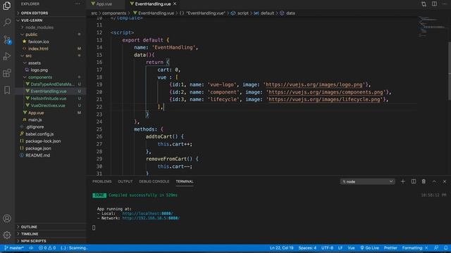The image size is (451, 253).
Task: Close the EventHandling.vue editor tab
Action: 175,4
